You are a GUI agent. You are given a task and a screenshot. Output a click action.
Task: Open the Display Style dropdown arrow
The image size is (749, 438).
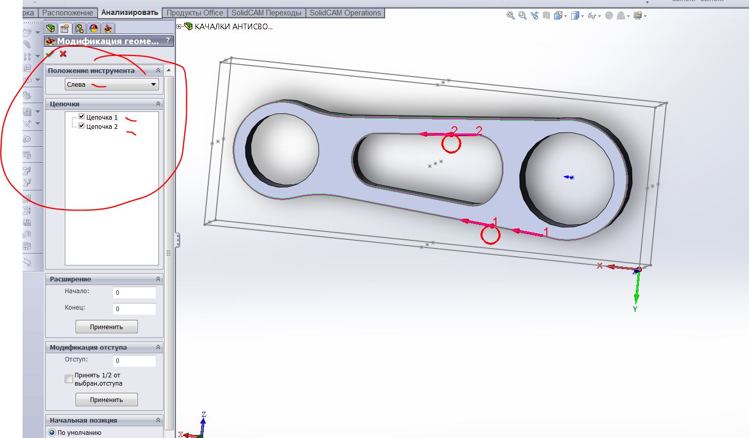[x=583, y=16]
